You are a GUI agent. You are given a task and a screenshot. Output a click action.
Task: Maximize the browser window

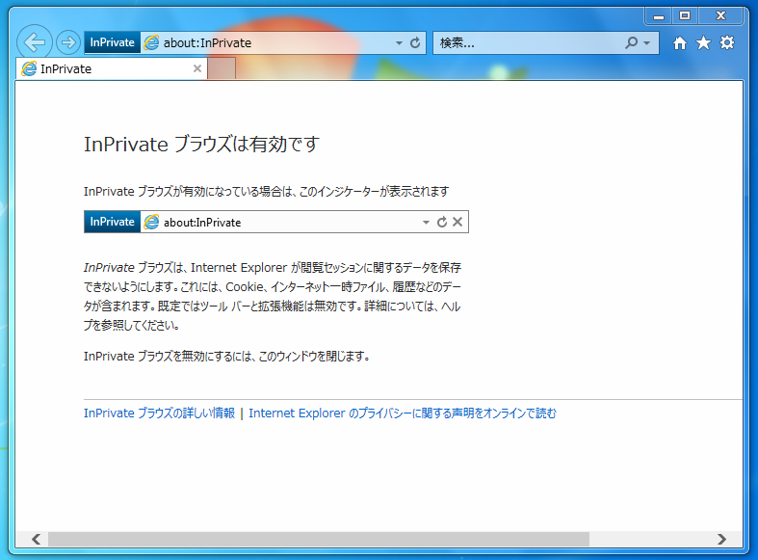click(685, 16)
